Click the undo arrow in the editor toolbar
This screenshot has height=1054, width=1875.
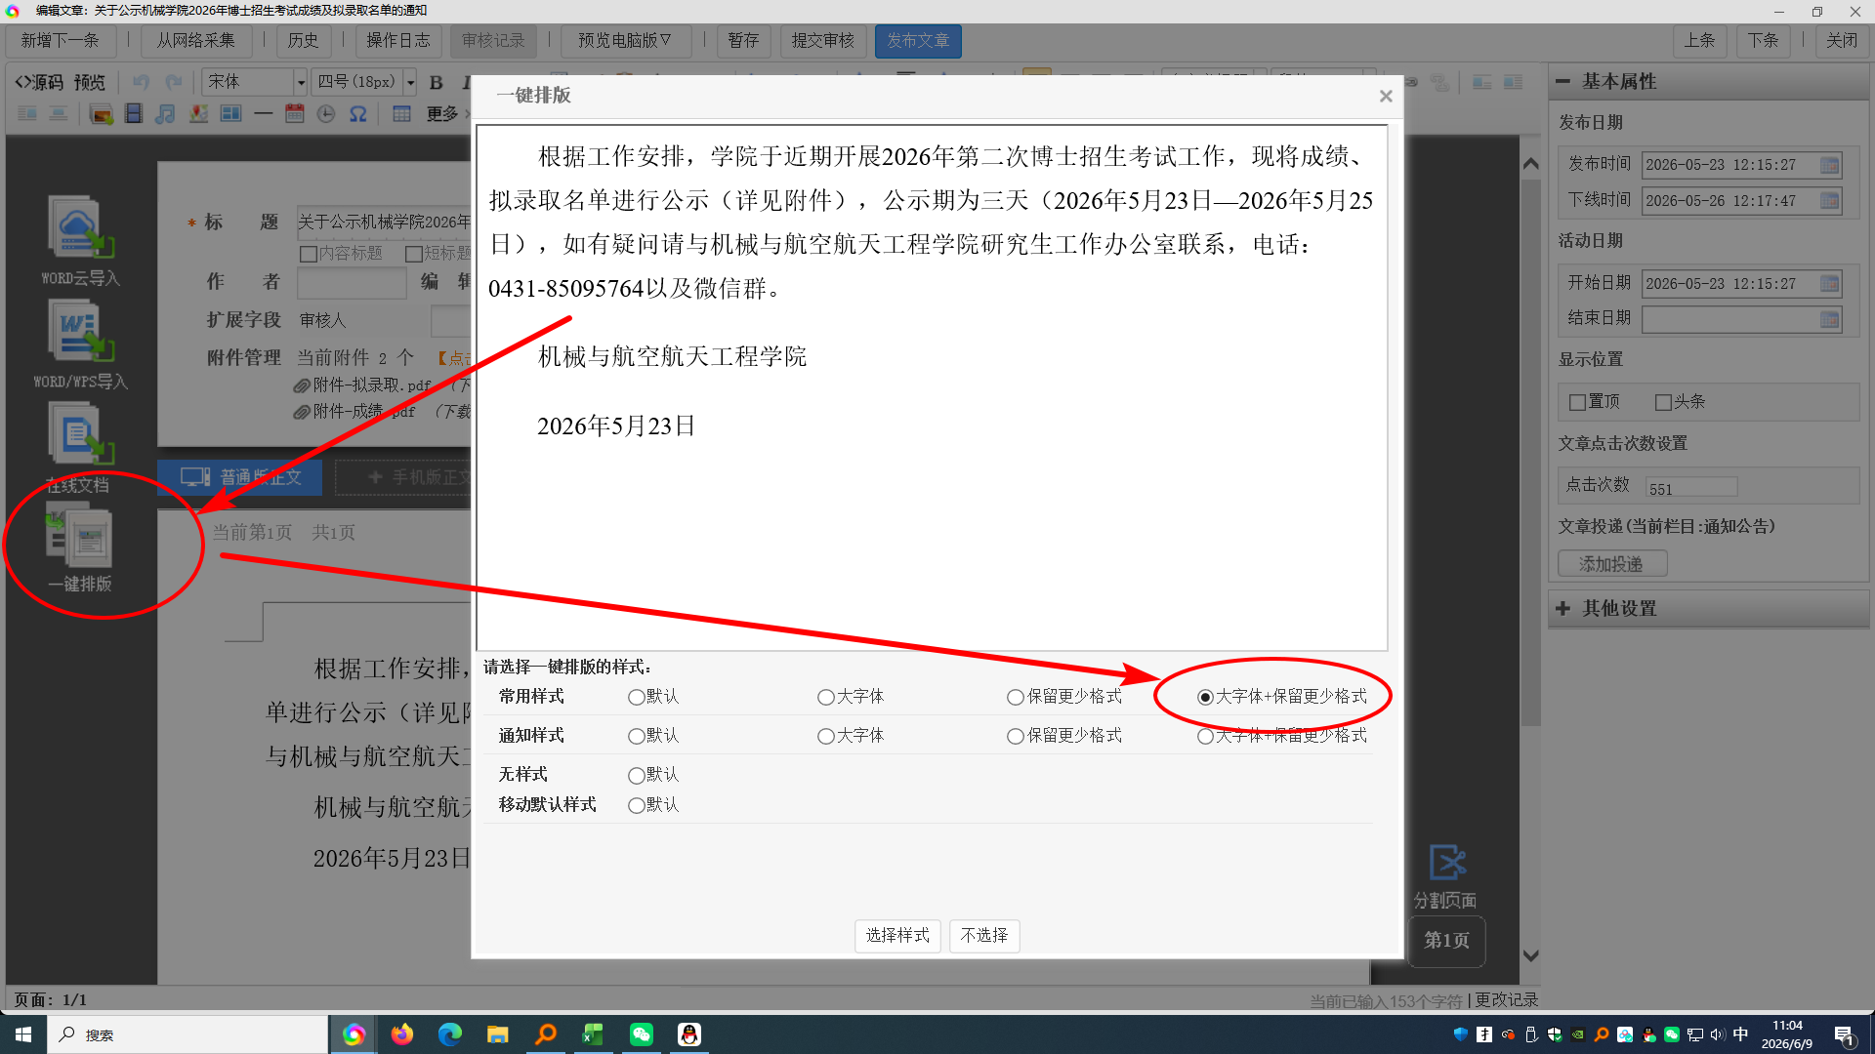tap(142, 82)
